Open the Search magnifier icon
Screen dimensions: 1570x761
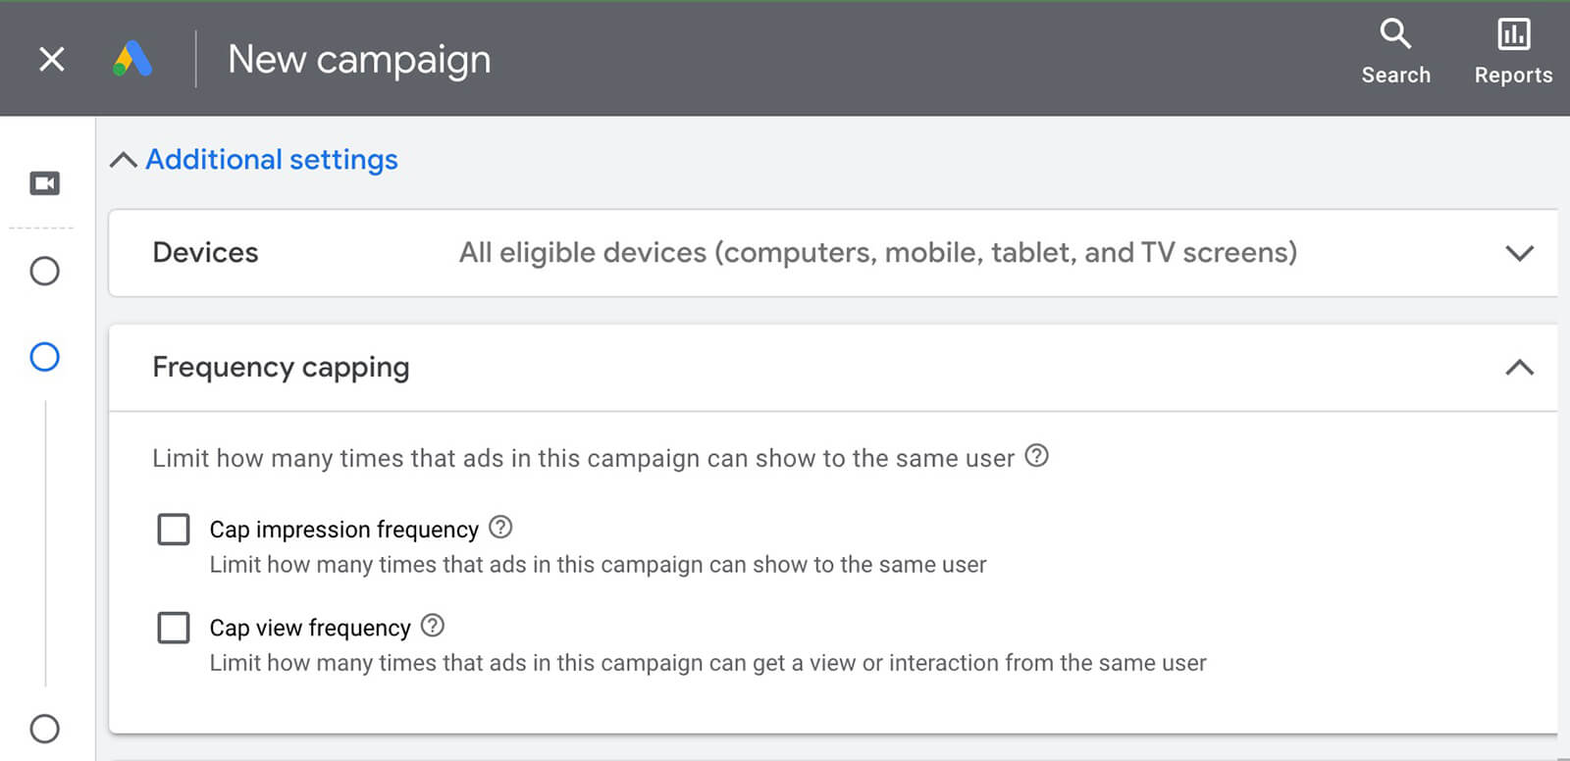1395,34
